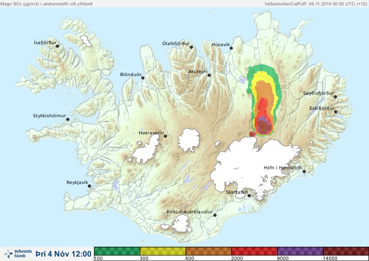Click the Húsavík marker dot
Screen dimensions: 369x261
231,48
